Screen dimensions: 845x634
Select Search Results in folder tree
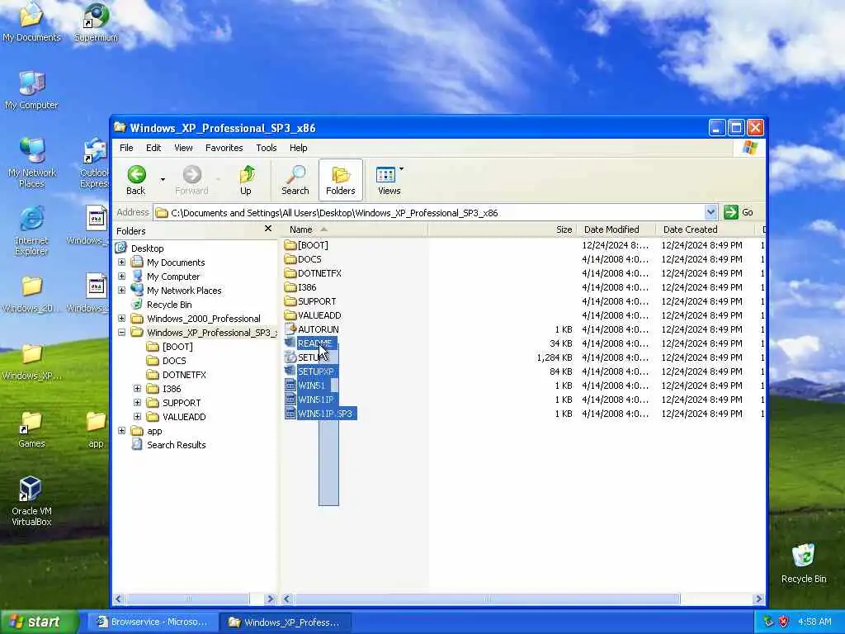177,445
